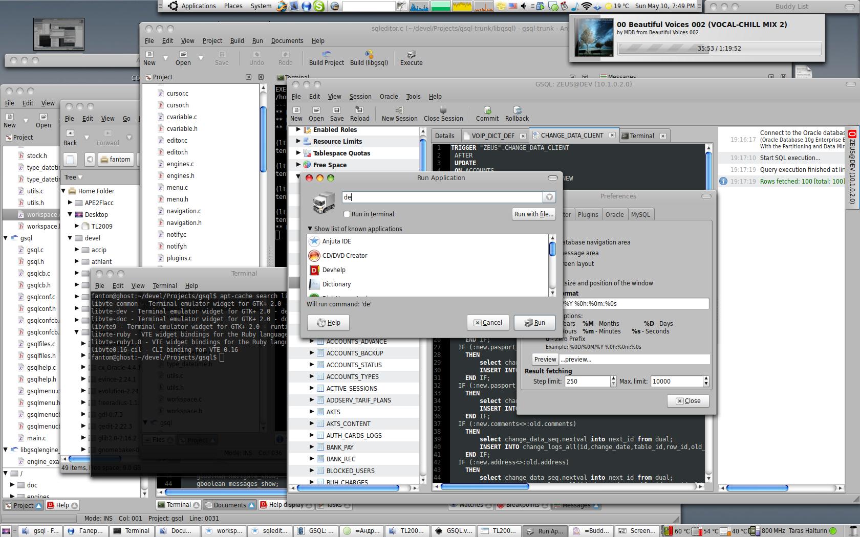Screen dimensions: 860x537
Task: Expand ACCOUNTS_BACKUP table node
Action: click(312, 353)
